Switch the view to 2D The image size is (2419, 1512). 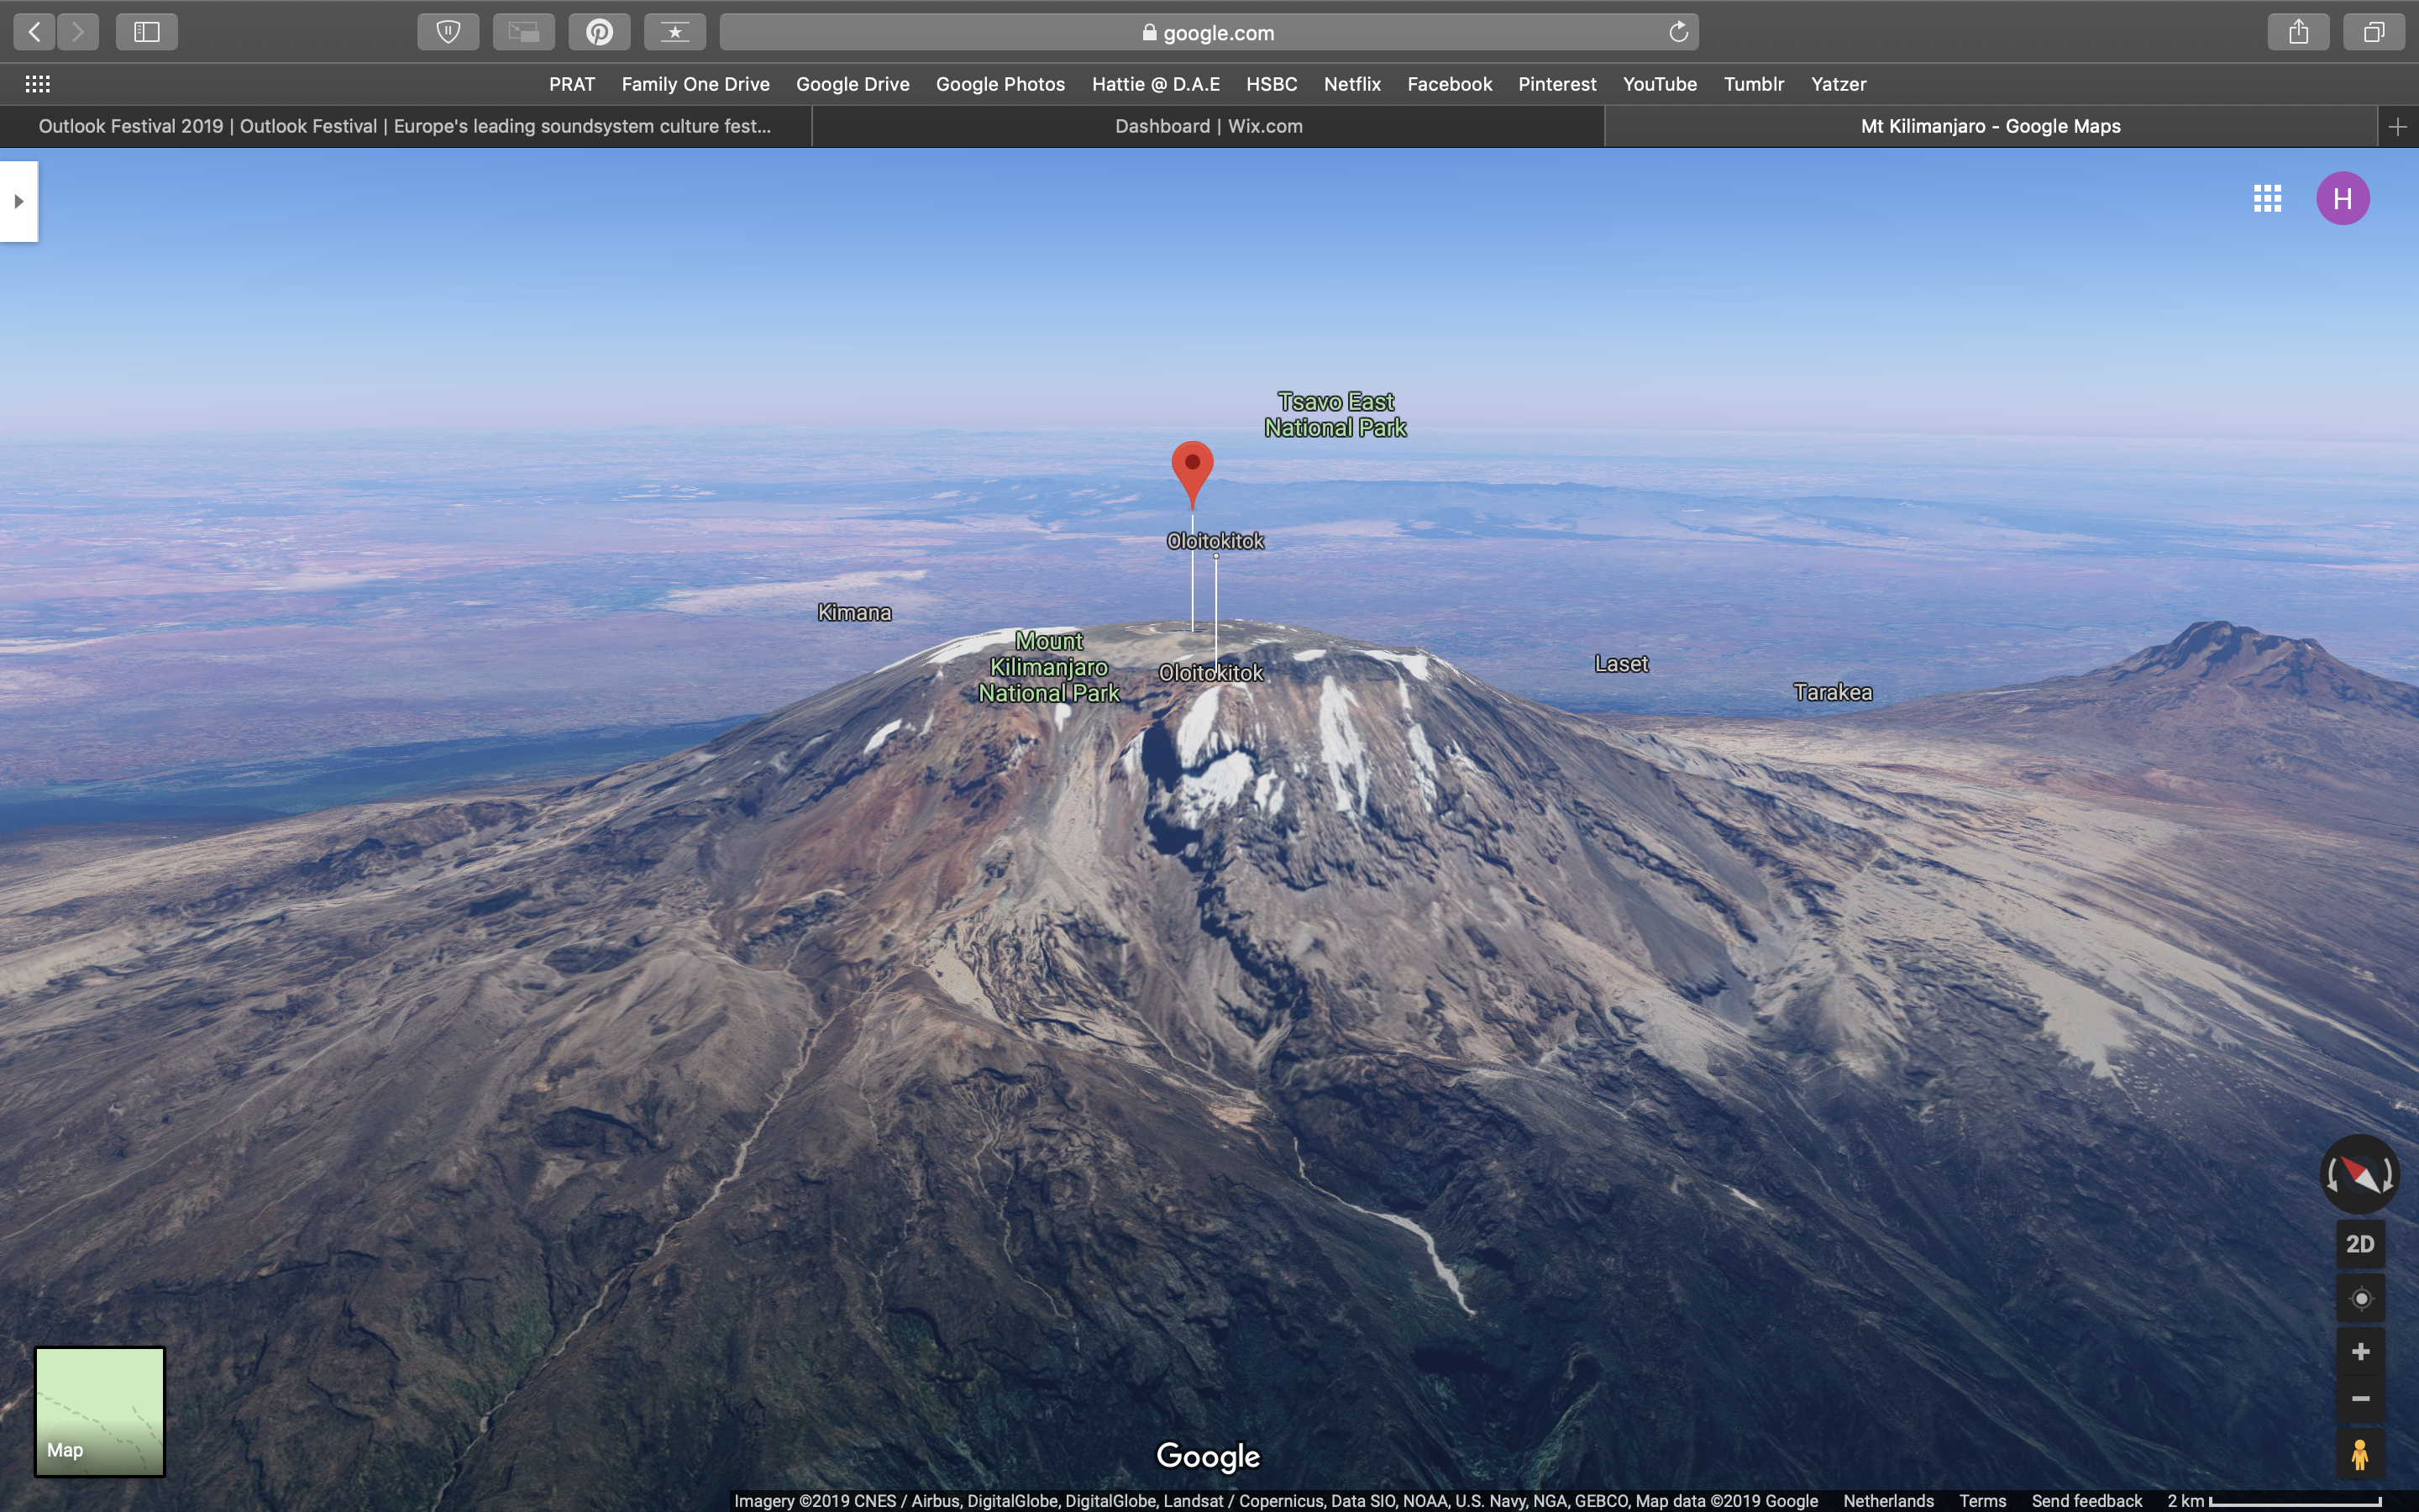tap(2360, 1244)
